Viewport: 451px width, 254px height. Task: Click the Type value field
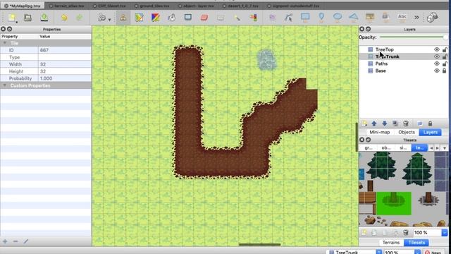pos(65,57)
